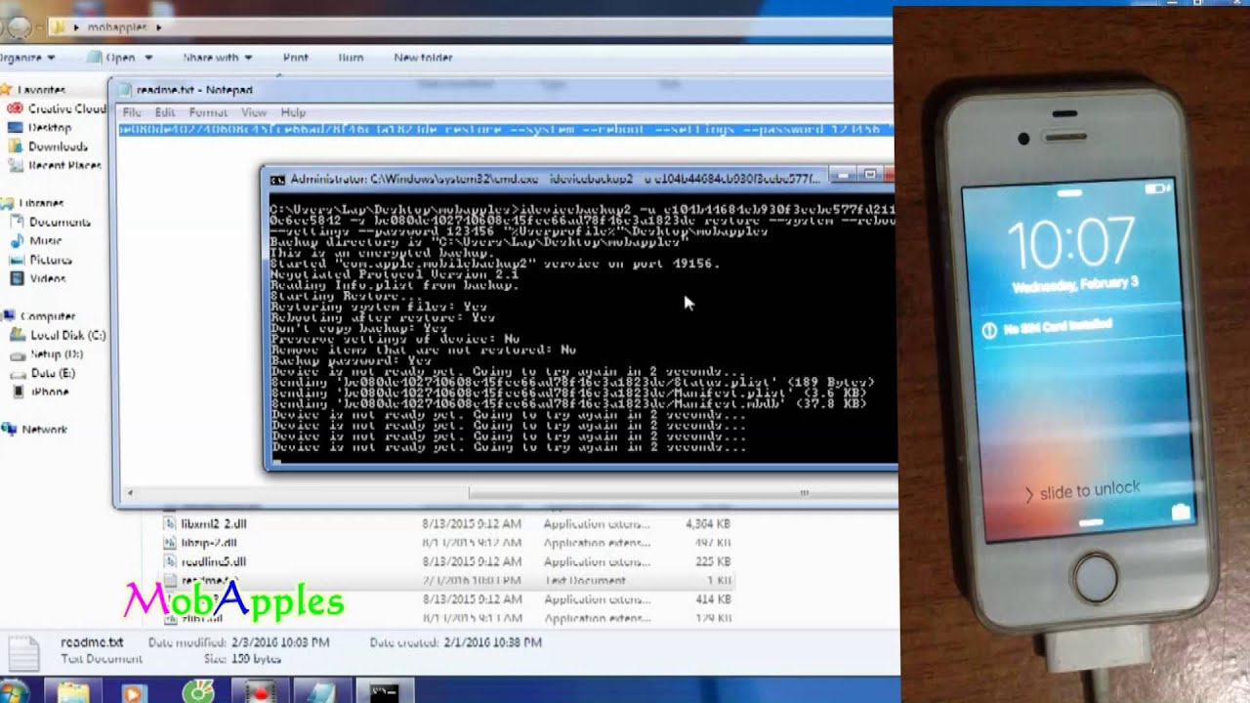Click New folder in Explorer toolbar
The width and height of the screenshot is (1250, 703).
pyautogui.click(x=423, y=58)
